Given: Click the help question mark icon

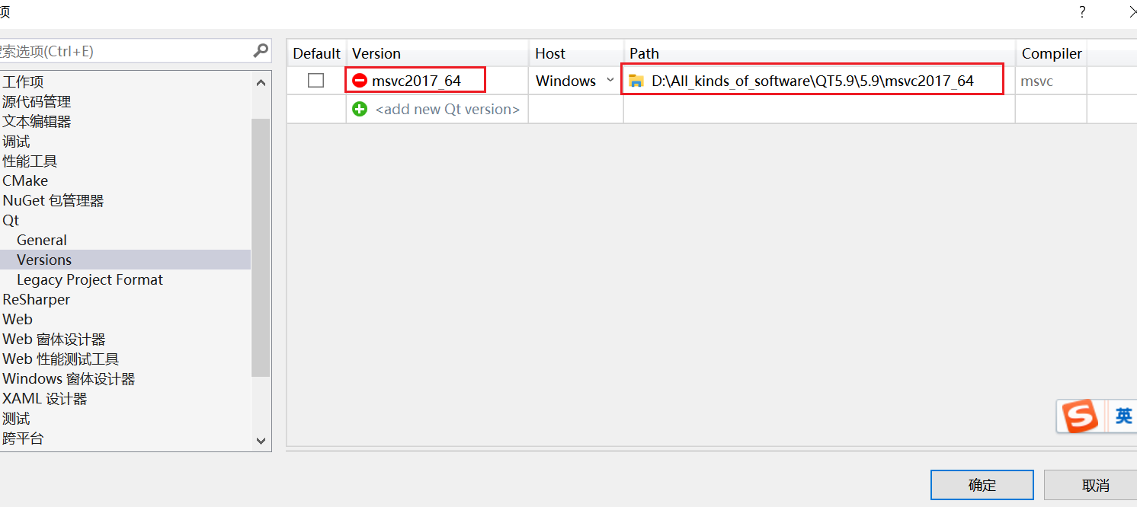Looking at the screenshot, I should 1081,11.
